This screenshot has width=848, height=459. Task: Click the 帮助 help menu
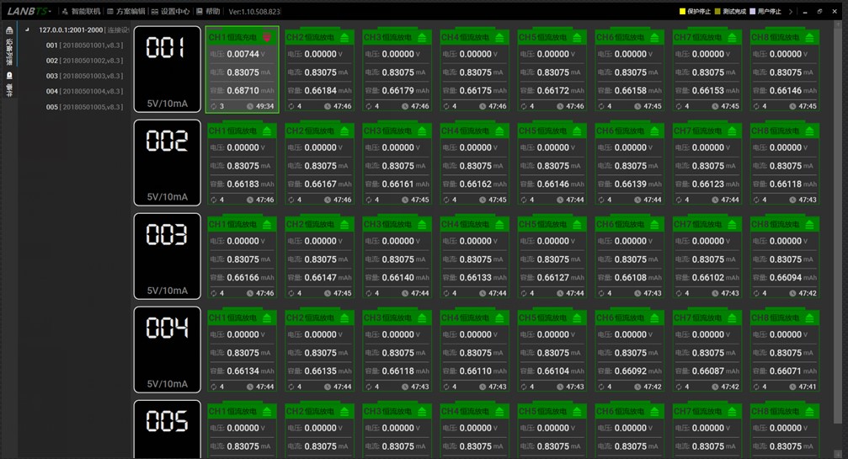coord(207,12)
